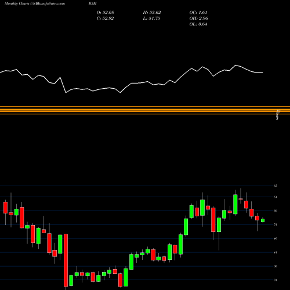Click the close value 'C: 52.92'

pos(105,19)
